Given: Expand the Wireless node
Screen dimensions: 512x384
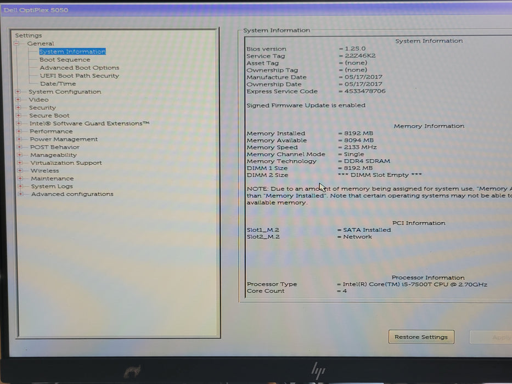Looking at the screenshot, I should [20, 171].
